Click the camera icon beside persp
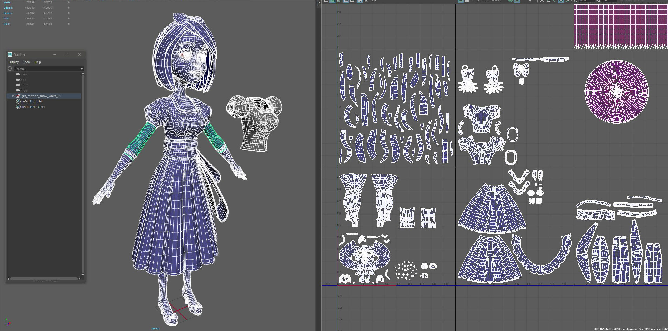This screenshot has width=668, height=331. tap(18, 74)
